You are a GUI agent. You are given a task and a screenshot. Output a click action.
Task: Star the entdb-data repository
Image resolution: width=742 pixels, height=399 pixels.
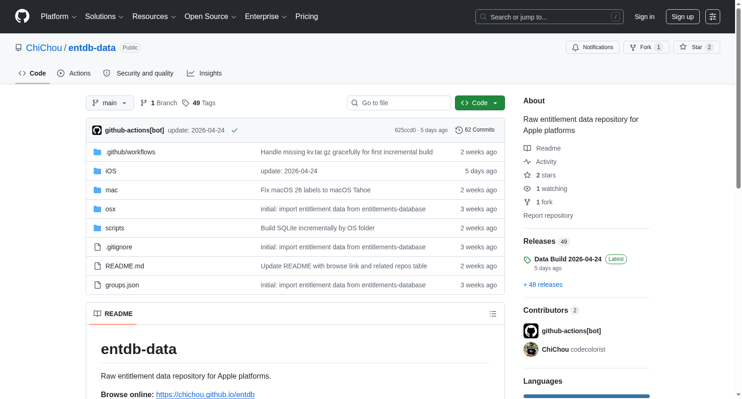tap(697, 47)
